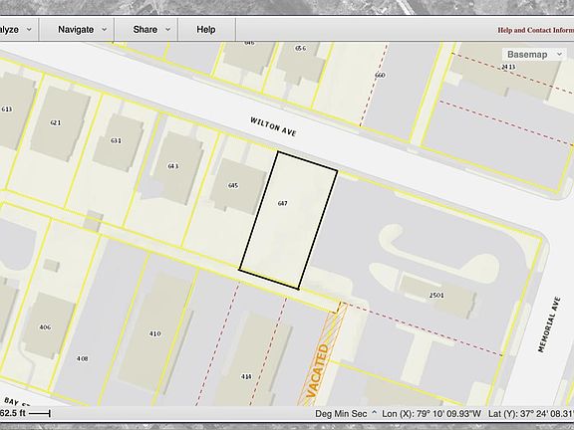Open the Share menu
The height and width of the screenshot is (430, 574).
[145, 30]
